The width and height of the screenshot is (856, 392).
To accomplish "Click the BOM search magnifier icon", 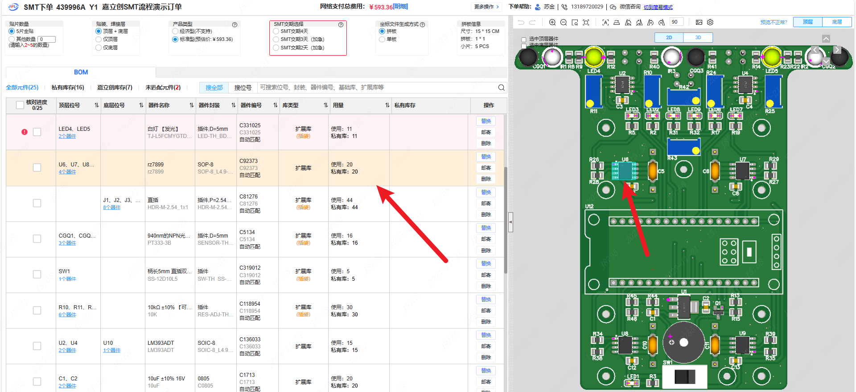I will [501, 88].
